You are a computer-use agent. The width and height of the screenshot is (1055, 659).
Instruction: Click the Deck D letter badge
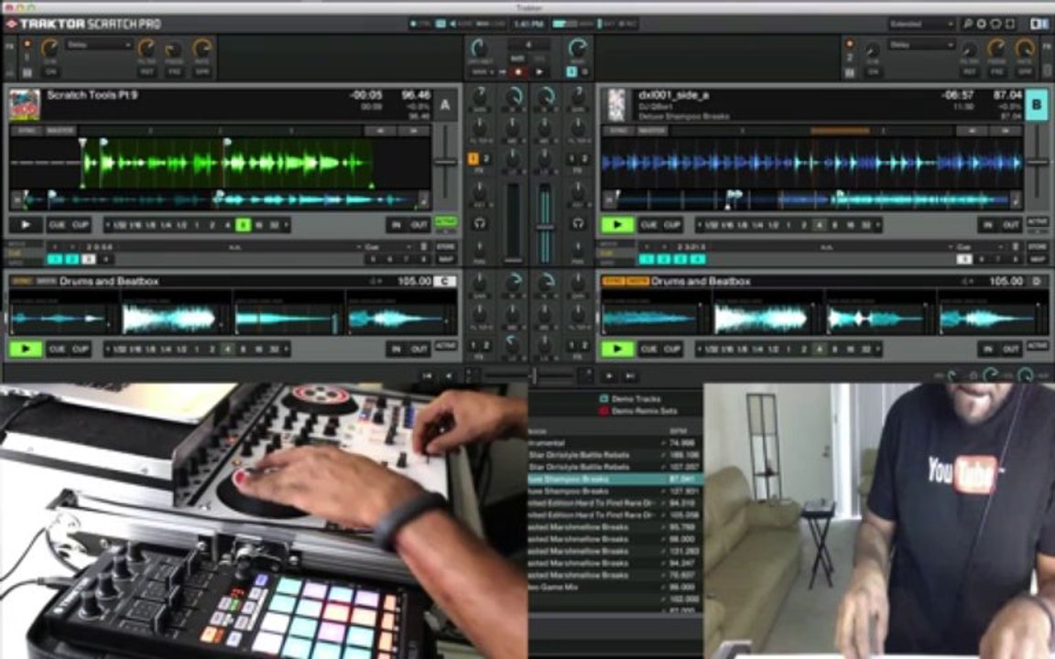[x=1036, y=281]
